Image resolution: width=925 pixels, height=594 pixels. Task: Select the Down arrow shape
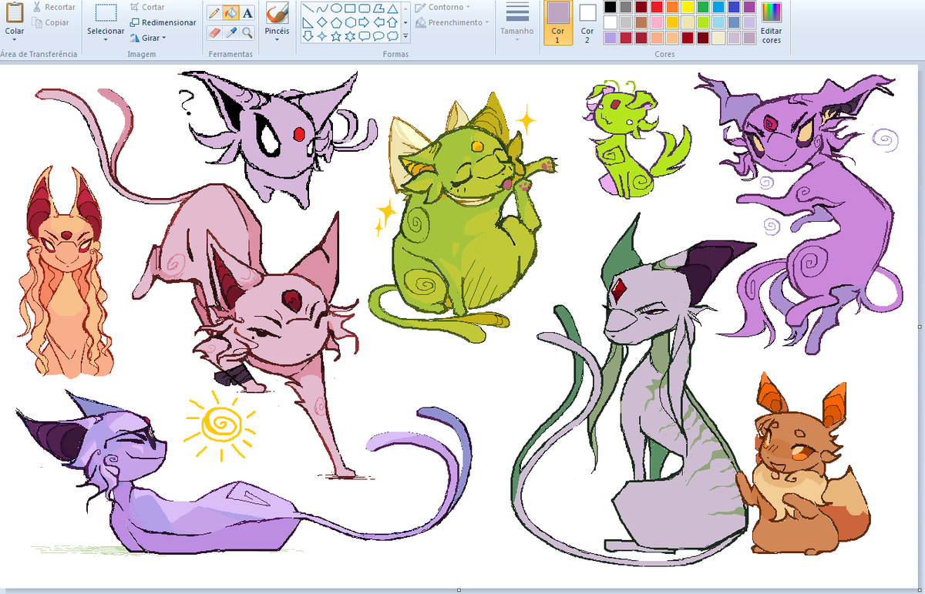click(308, 36)
